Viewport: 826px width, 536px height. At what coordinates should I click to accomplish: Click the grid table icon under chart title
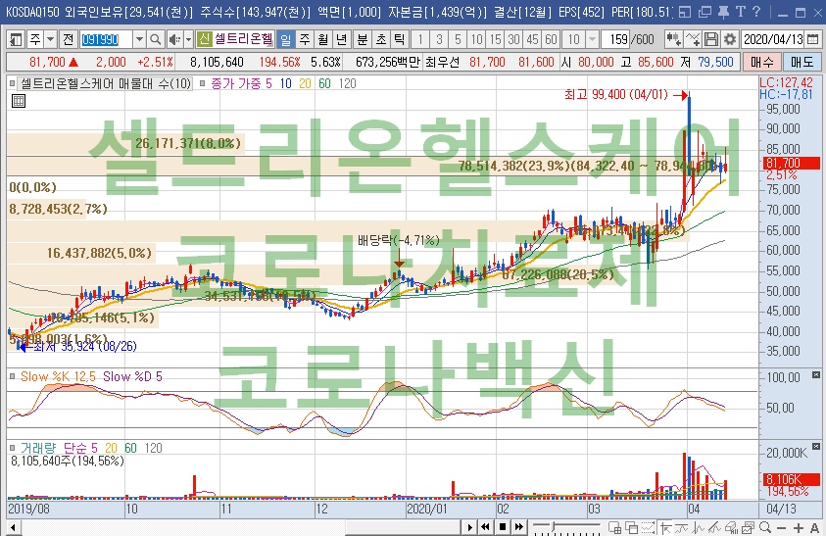19,101
